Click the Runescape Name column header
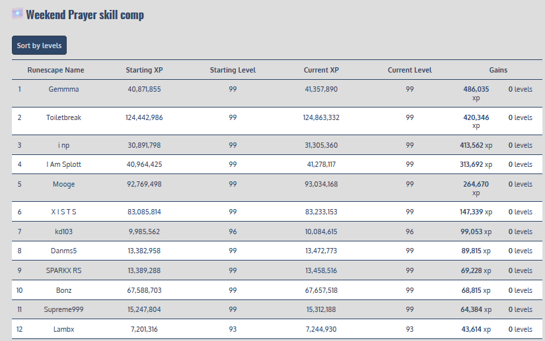The height and width of the screenshot is (341, 545). coord(55,70)
